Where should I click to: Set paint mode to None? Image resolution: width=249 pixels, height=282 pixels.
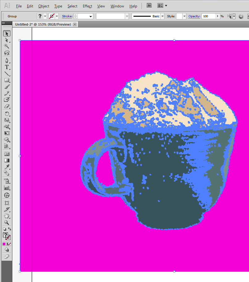tap(10, 244)
